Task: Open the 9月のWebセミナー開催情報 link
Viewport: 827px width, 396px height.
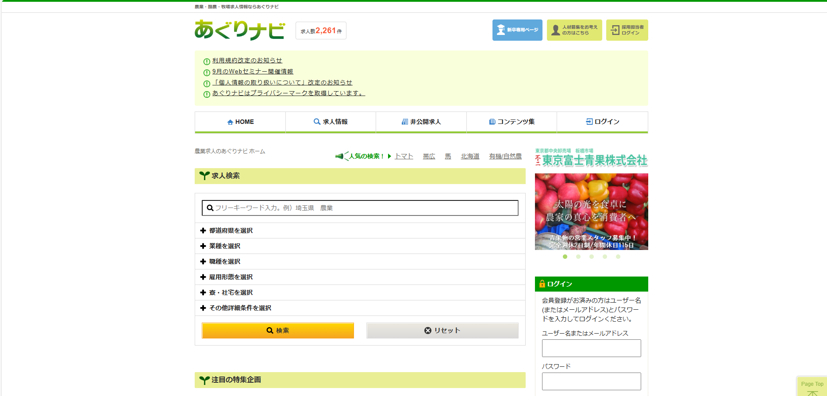Action: 252,72
